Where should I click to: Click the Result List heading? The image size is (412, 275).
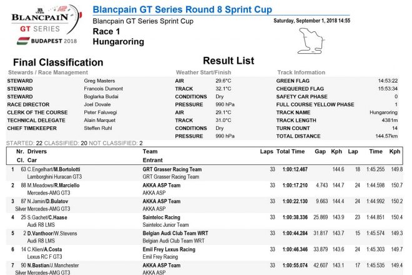(228, 61)
